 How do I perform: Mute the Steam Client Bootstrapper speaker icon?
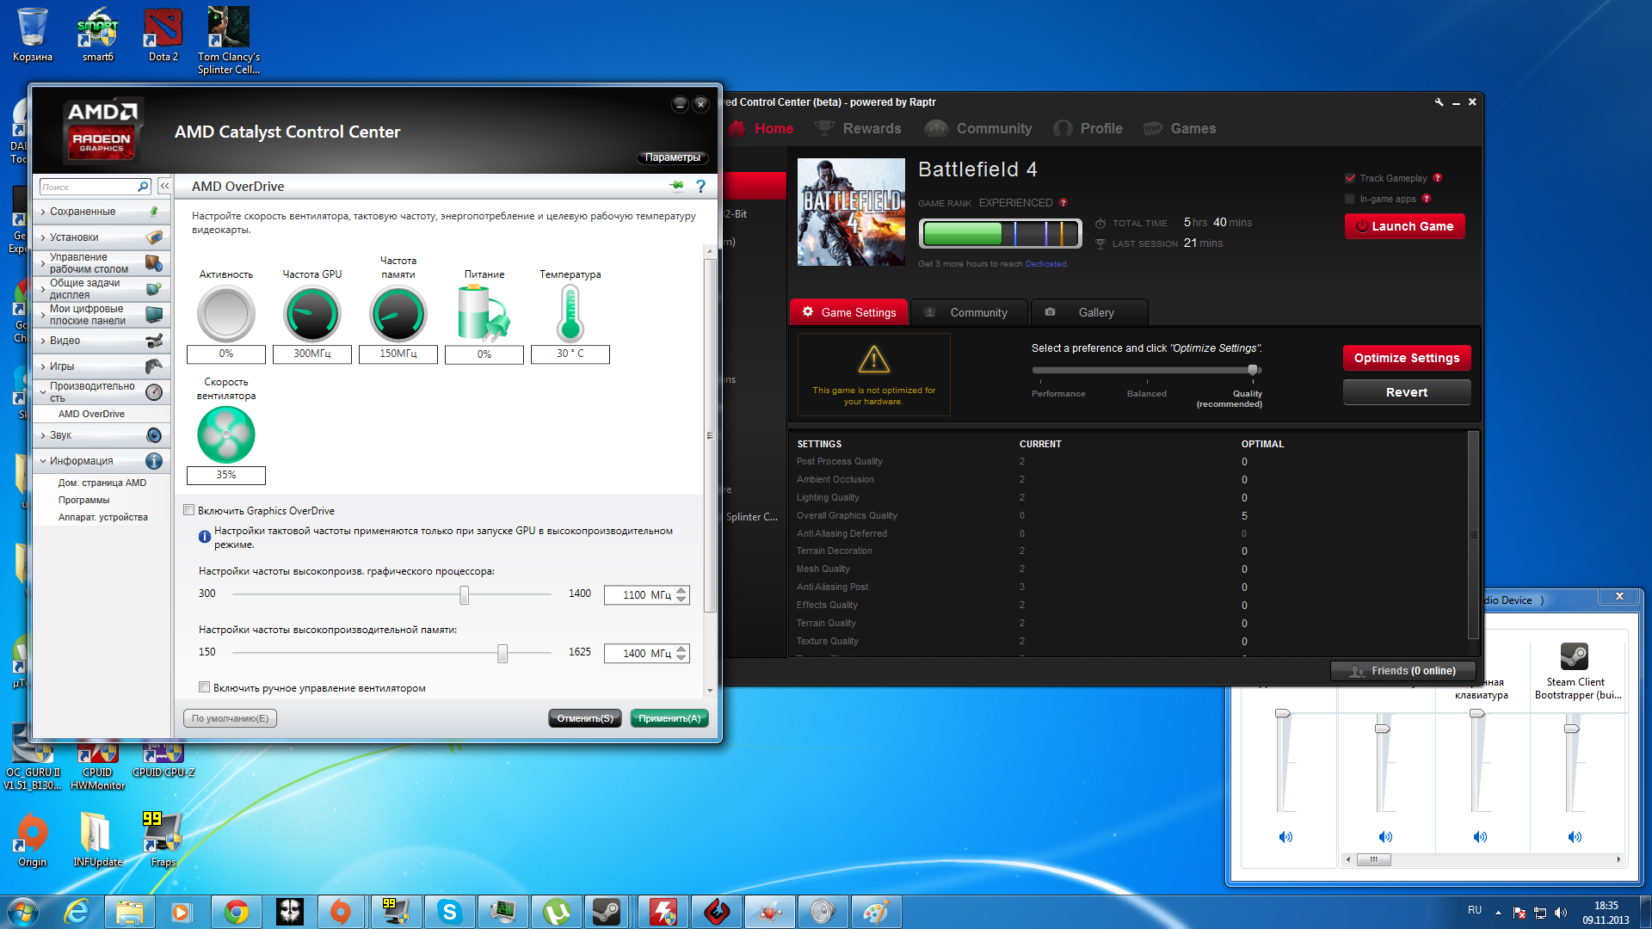pos(1575,837)
